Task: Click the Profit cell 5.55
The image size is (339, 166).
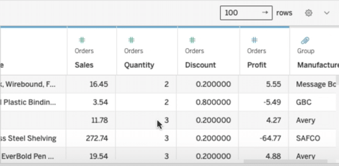Action: coord(264,84)
